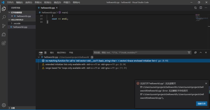Maximize the panel with the up chevron
The height and width of the screenshot is (110, 210).
(x=201, y=53)
